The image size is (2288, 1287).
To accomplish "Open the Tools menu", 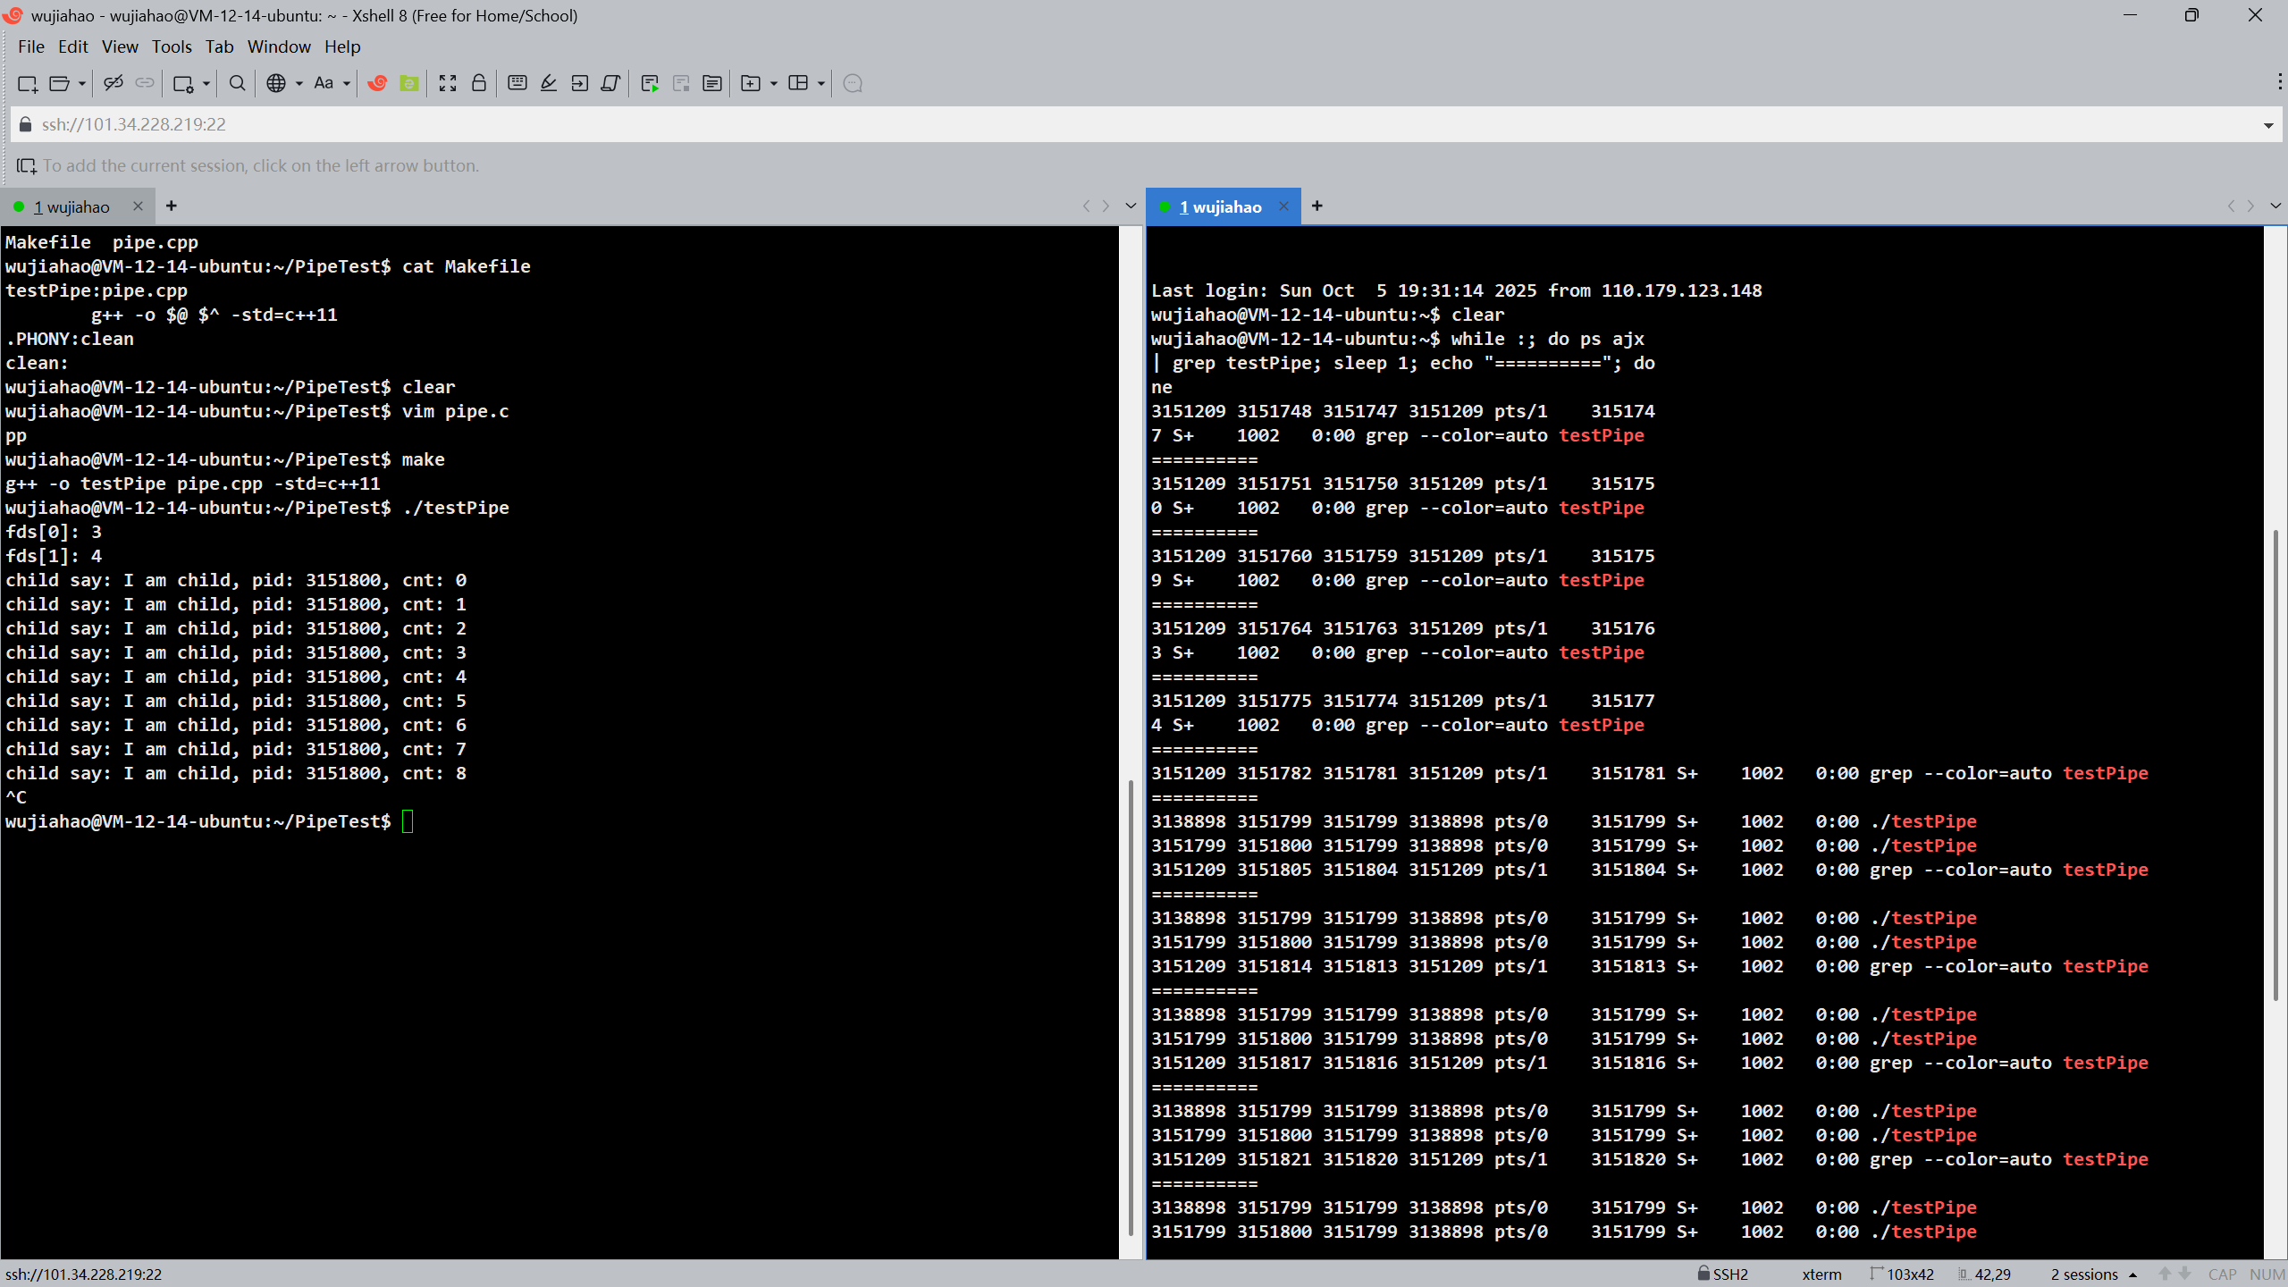I will click(x=171, y=46).
